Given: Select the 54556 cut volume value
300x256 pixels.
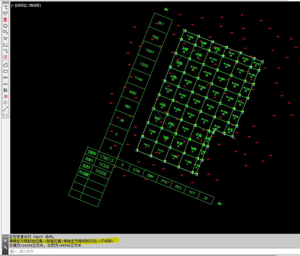Looking at the screenshot, I should pos(101,172).
